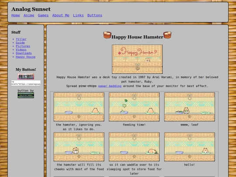Open the Happy House title screen image

(x=137, y=59)
